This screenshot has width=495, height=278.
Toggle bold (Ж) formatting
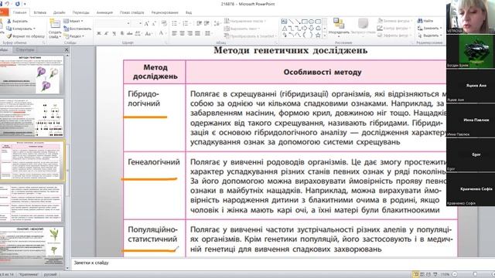(x=99, y=33)
